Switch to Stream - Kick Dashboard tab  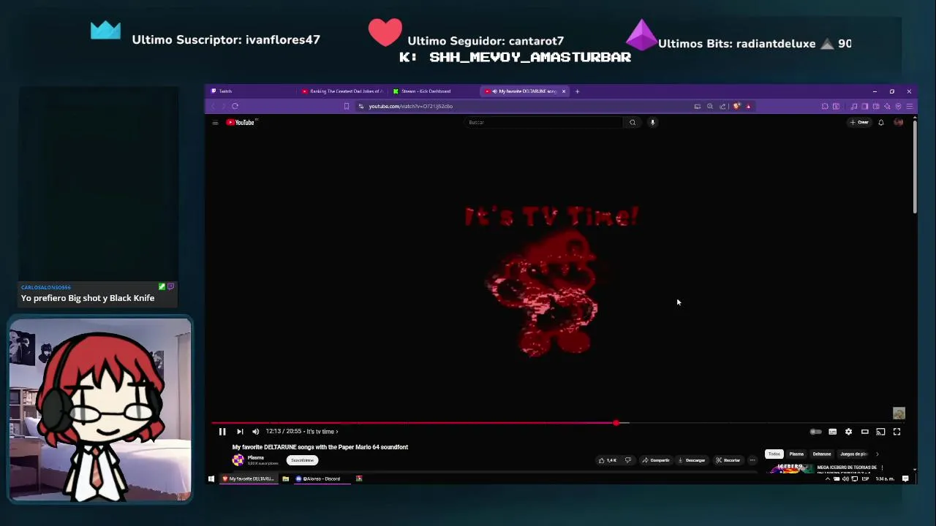[x=431, y=91]
